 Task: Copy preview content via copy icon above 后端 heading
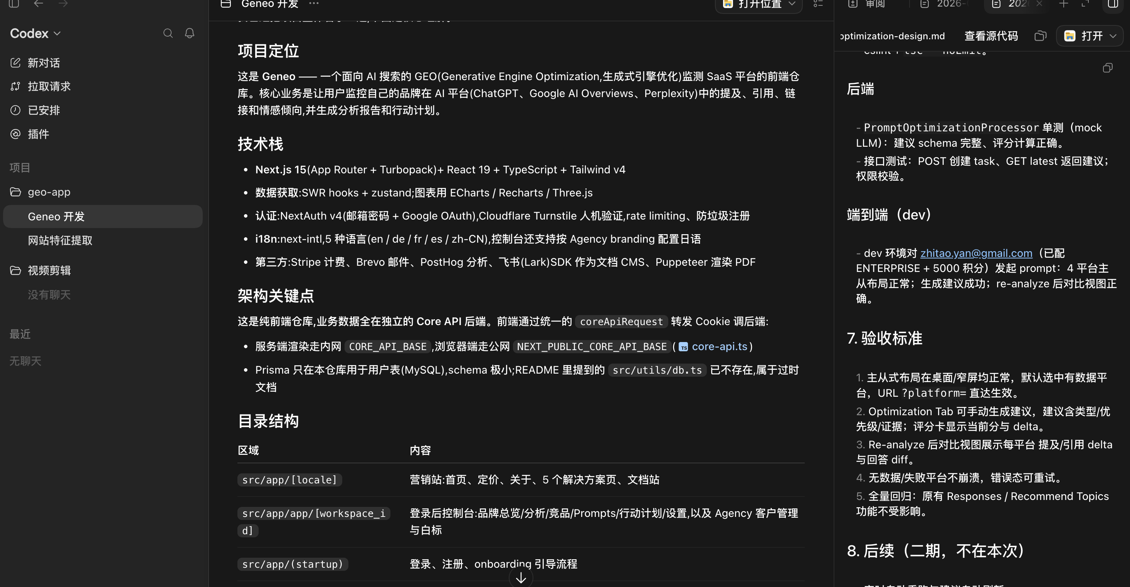[1108, 68]
